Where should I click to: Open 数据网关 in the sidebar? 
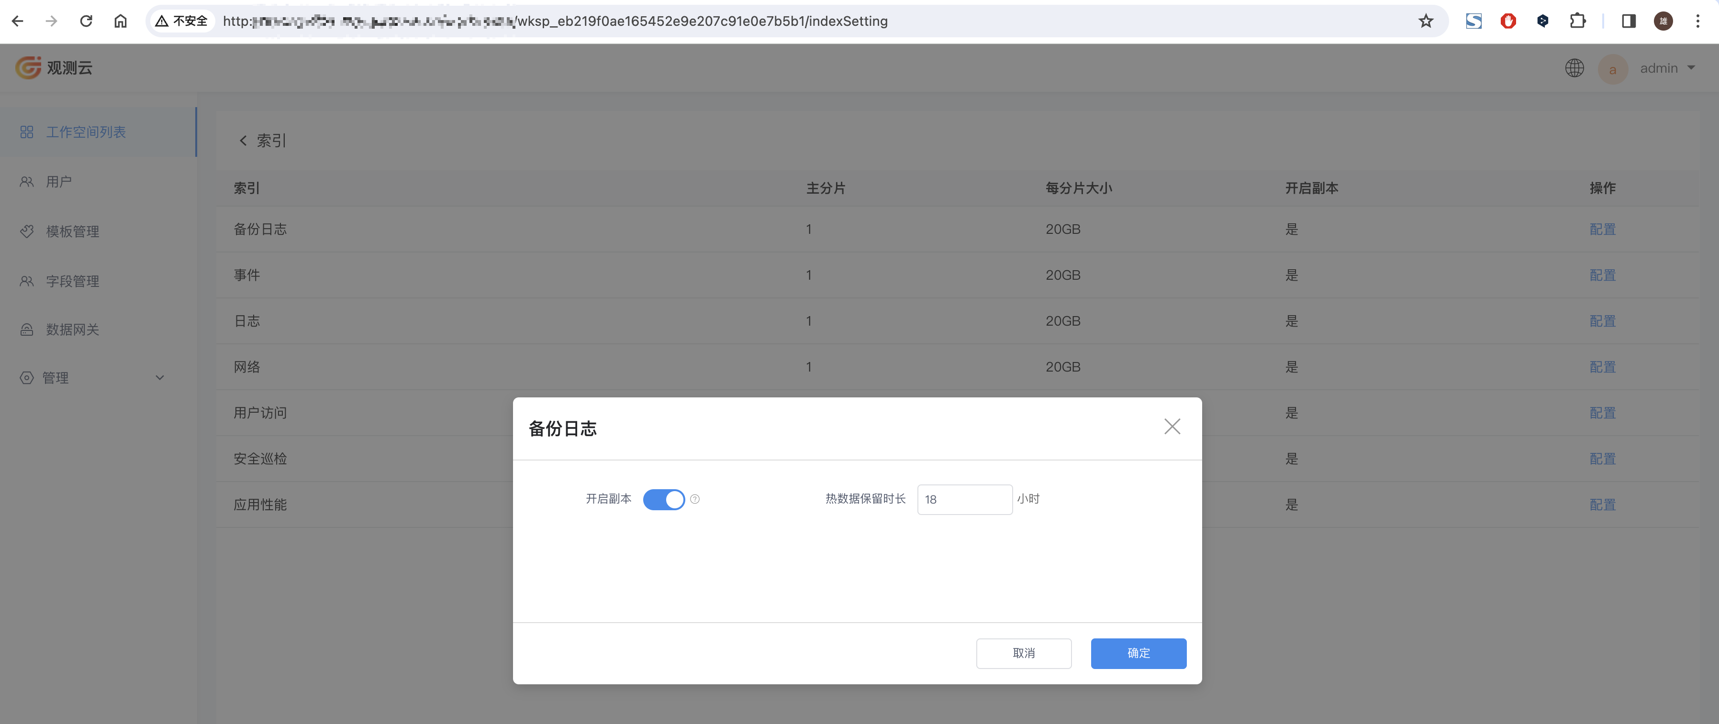pyautogui.click(x=98, y=329)
